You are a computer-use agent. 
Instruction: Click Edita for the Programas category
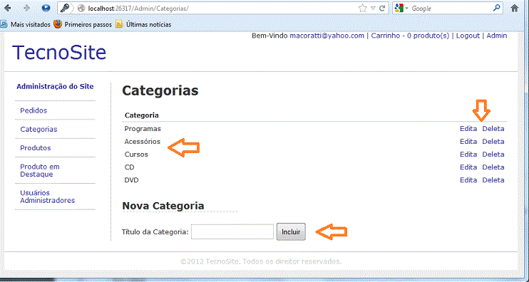pyautogui.click(x=468, y=129)
